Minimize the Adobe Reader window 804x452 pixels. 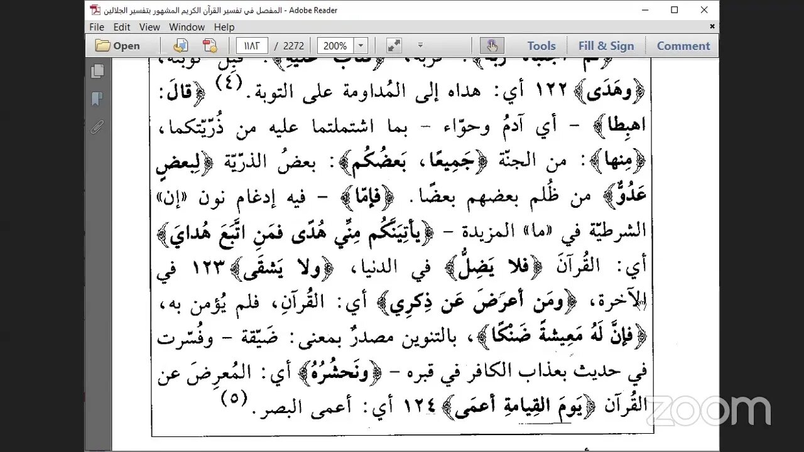point(645,10)
